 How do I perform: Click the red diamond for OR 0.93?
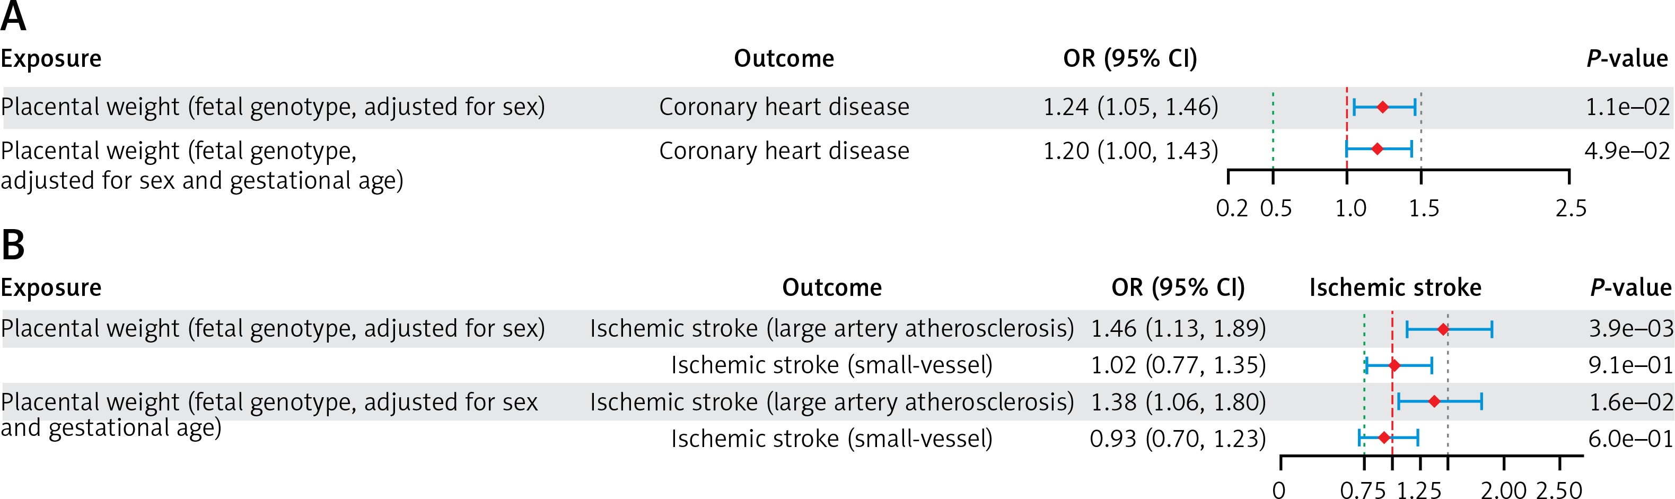pos(1384,438)
